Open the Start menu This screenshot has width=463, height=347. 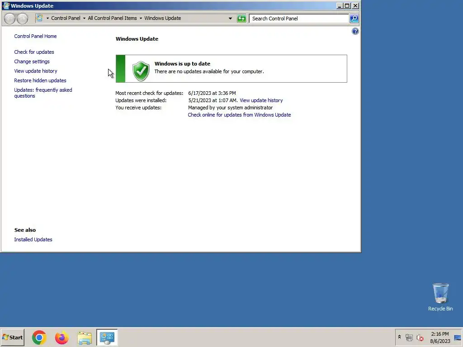coord(12,338)
